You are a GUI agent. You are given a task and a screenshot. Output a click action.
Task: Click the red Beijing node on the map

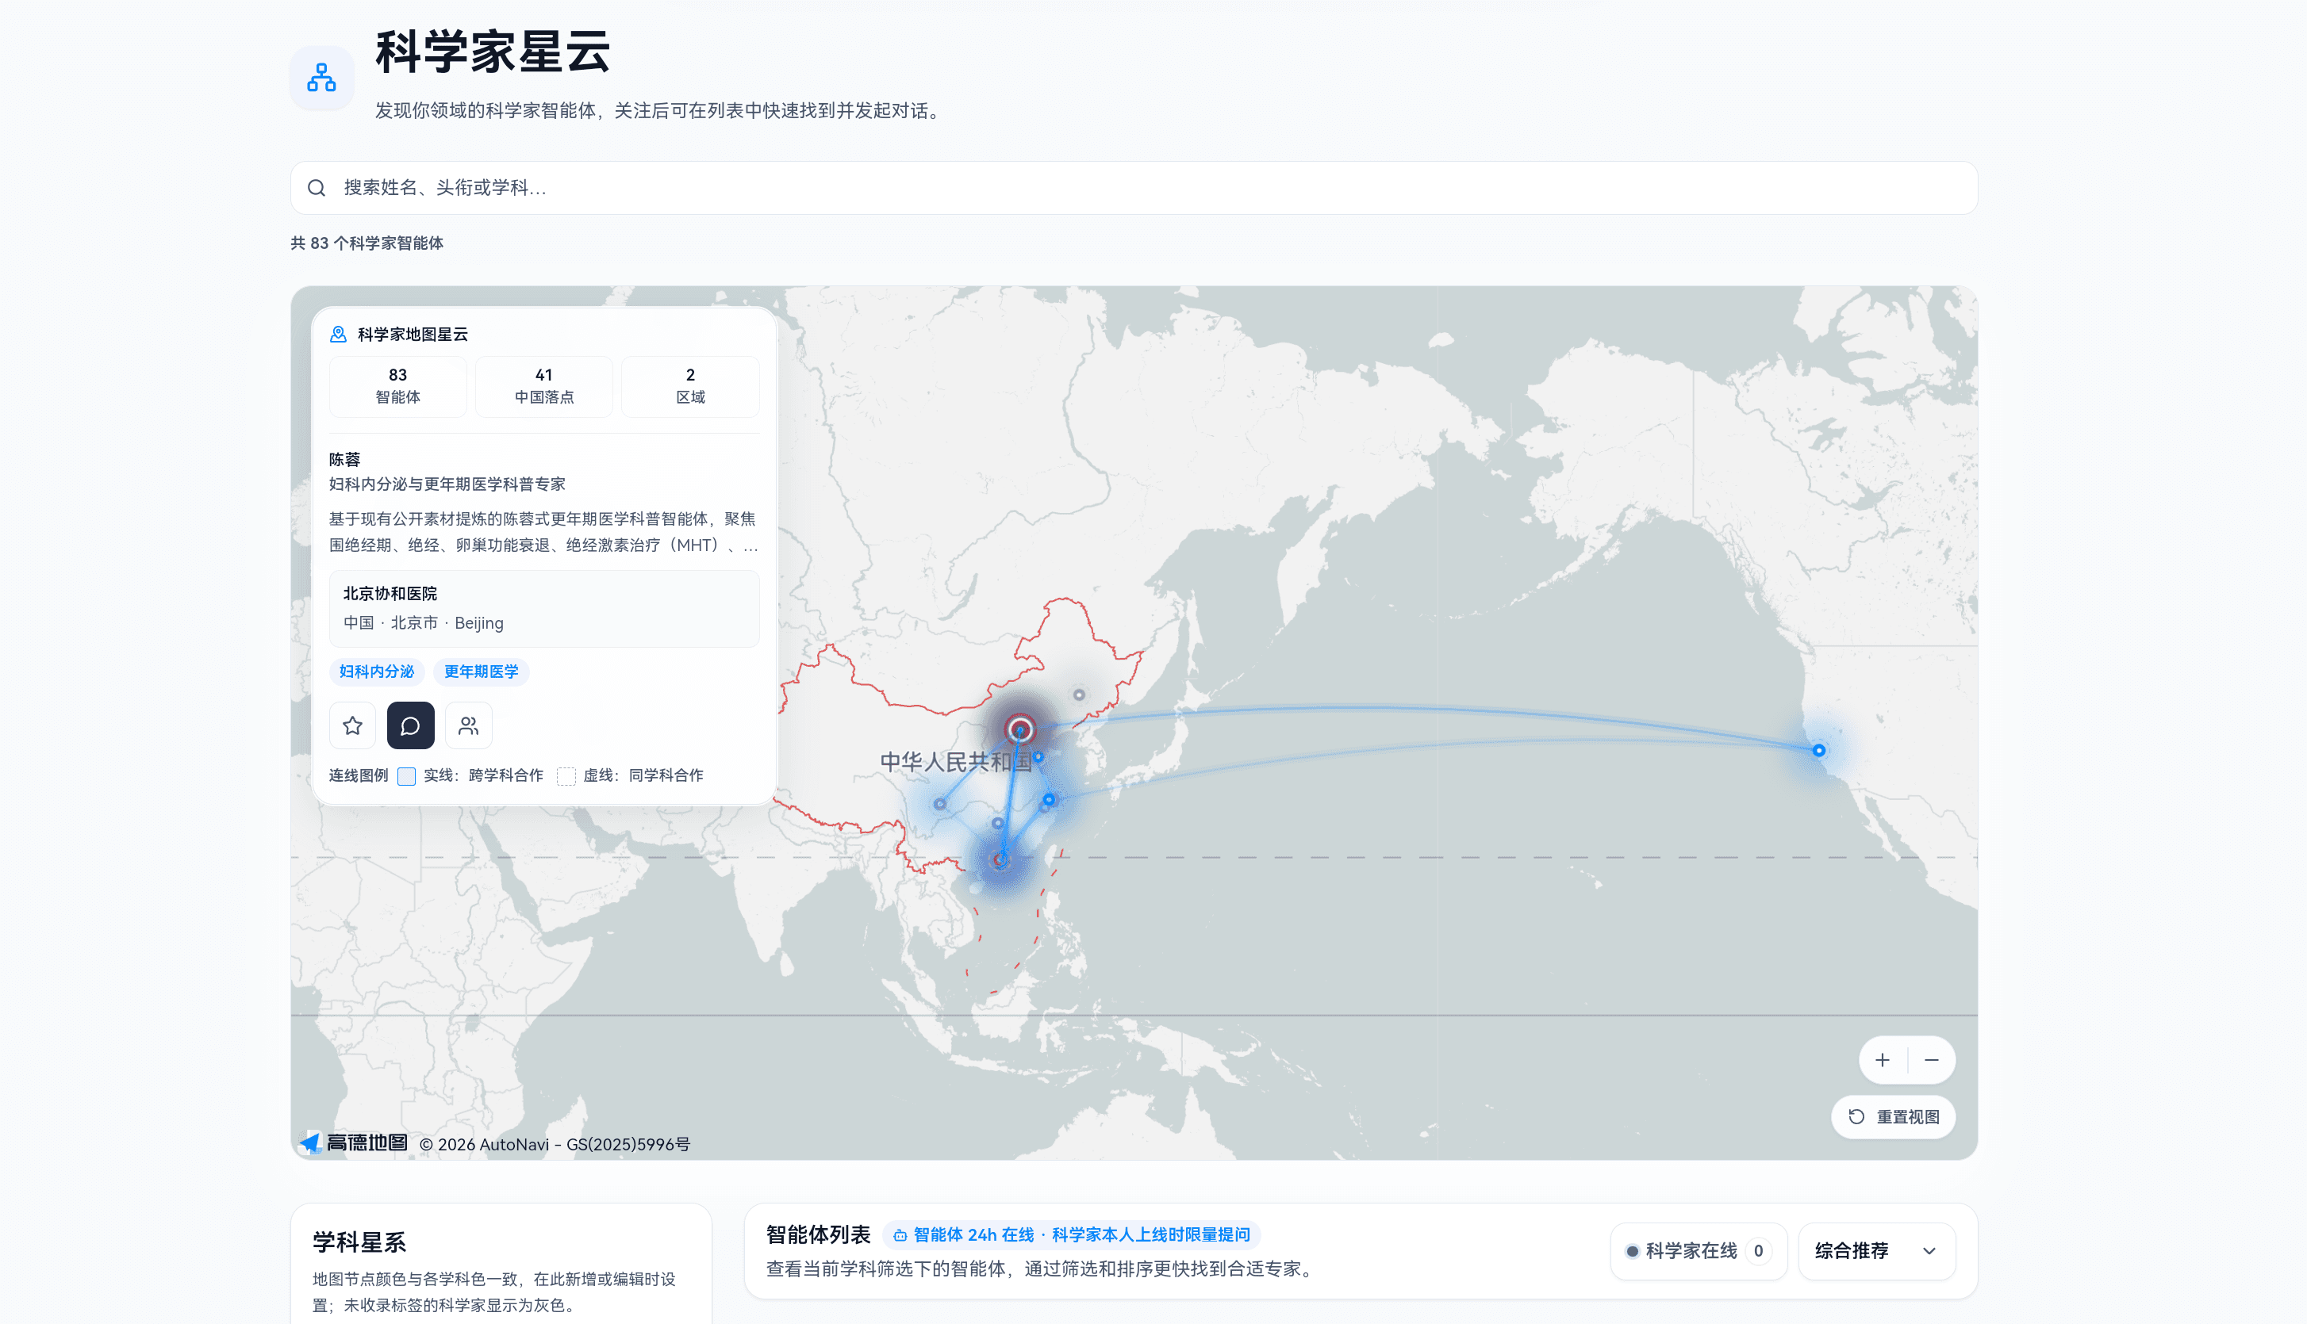1019,729
